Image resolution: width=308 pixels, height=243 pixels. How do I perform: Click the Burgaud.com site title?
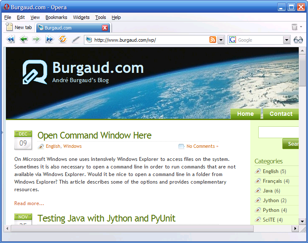point(98,68)
